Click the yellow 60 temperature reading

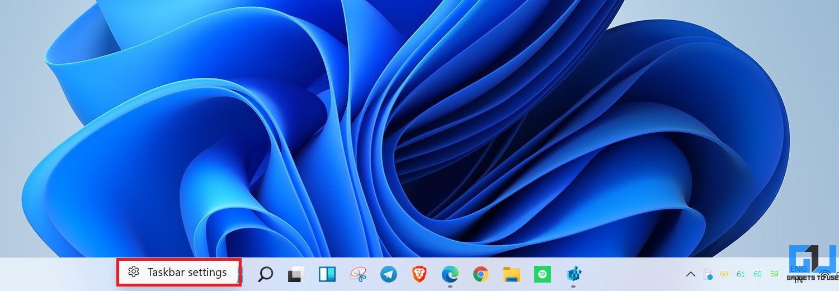click(x=724, y=274)
